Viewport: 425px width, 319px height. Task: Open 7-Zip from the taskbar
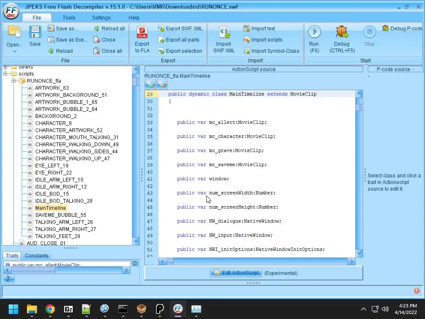click(x=68, y=309)
